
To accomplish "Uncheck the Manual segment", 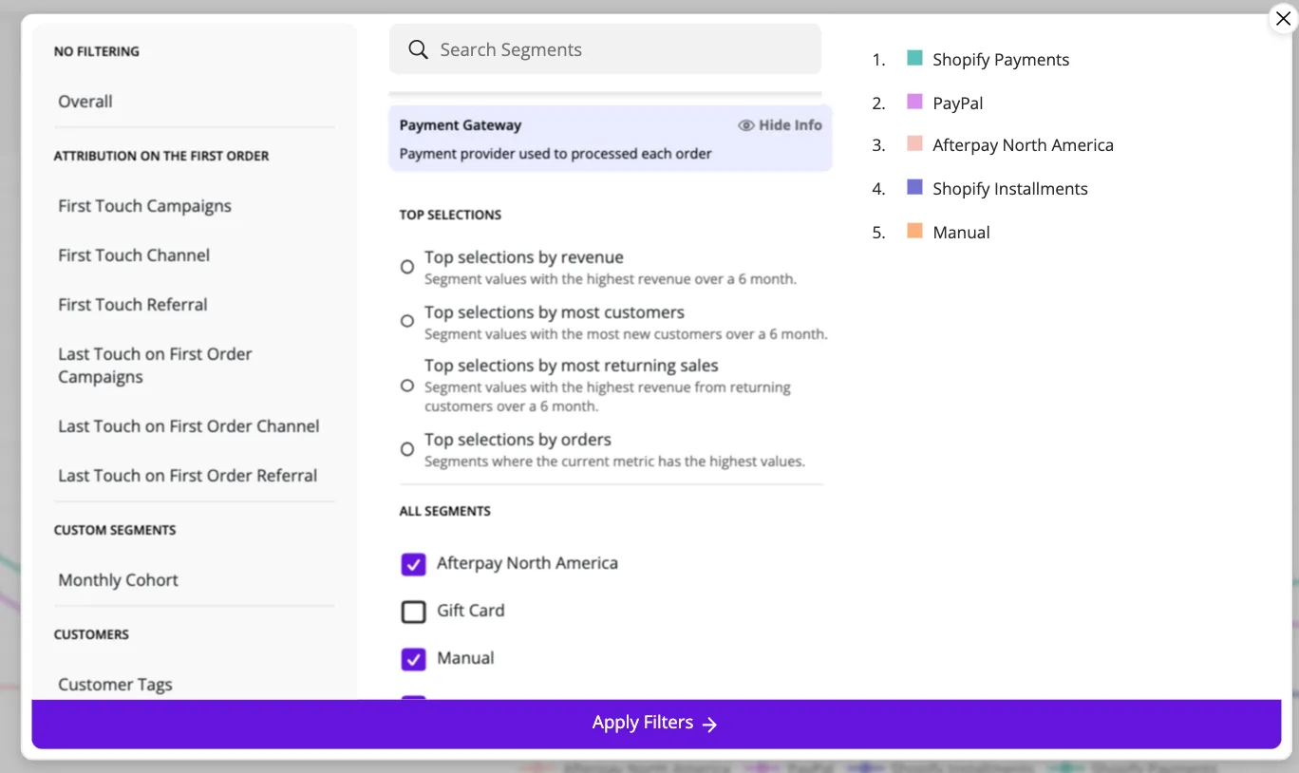I will (x=413, y=659).
